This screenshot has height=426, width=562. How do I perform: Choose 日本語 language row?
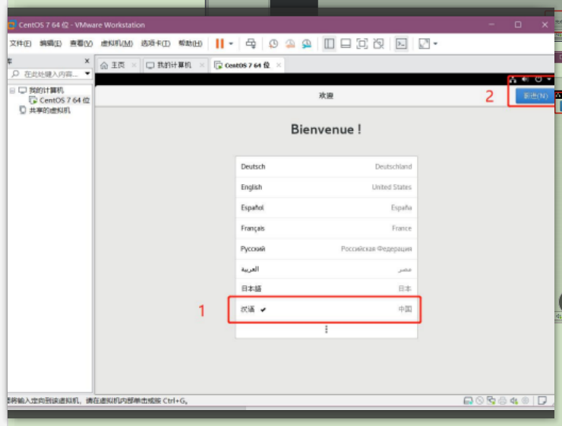(326, 288)
